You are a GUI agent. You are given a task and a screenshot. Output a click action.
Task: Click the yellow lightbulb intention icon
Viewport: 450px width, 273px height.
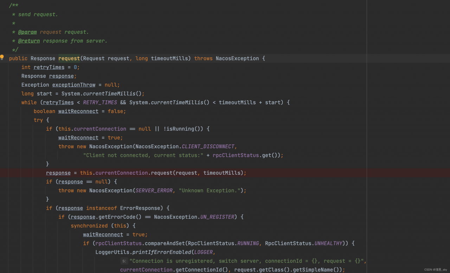click(x=2, y=57)
